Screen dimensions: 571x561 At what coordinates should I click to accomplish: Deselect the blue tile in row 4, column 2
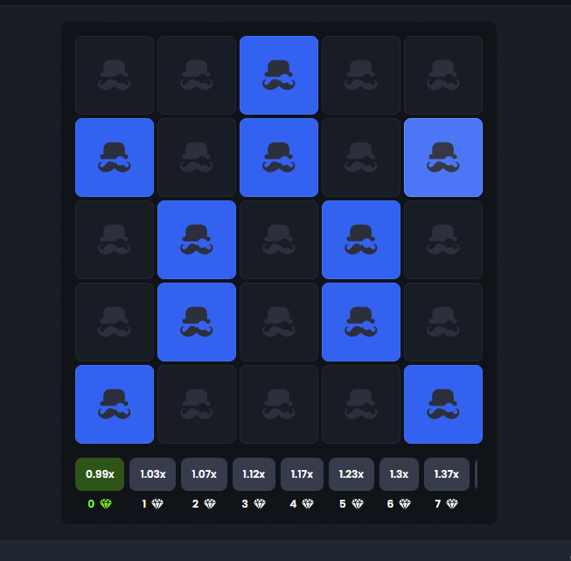(197, 322)
